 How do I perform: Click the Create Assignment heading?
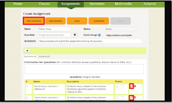coord(37,14)
